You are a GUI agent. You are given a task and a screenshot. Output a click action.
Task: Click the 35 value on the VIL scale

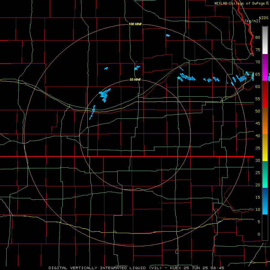[x=258, y=148]
